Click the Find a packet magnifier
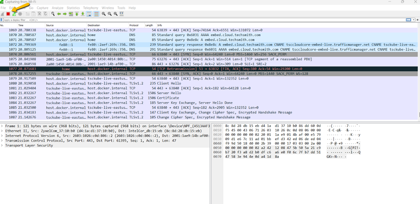Image resolution: width=420 pixels, height=204 pixels. [x=53, y=14]
